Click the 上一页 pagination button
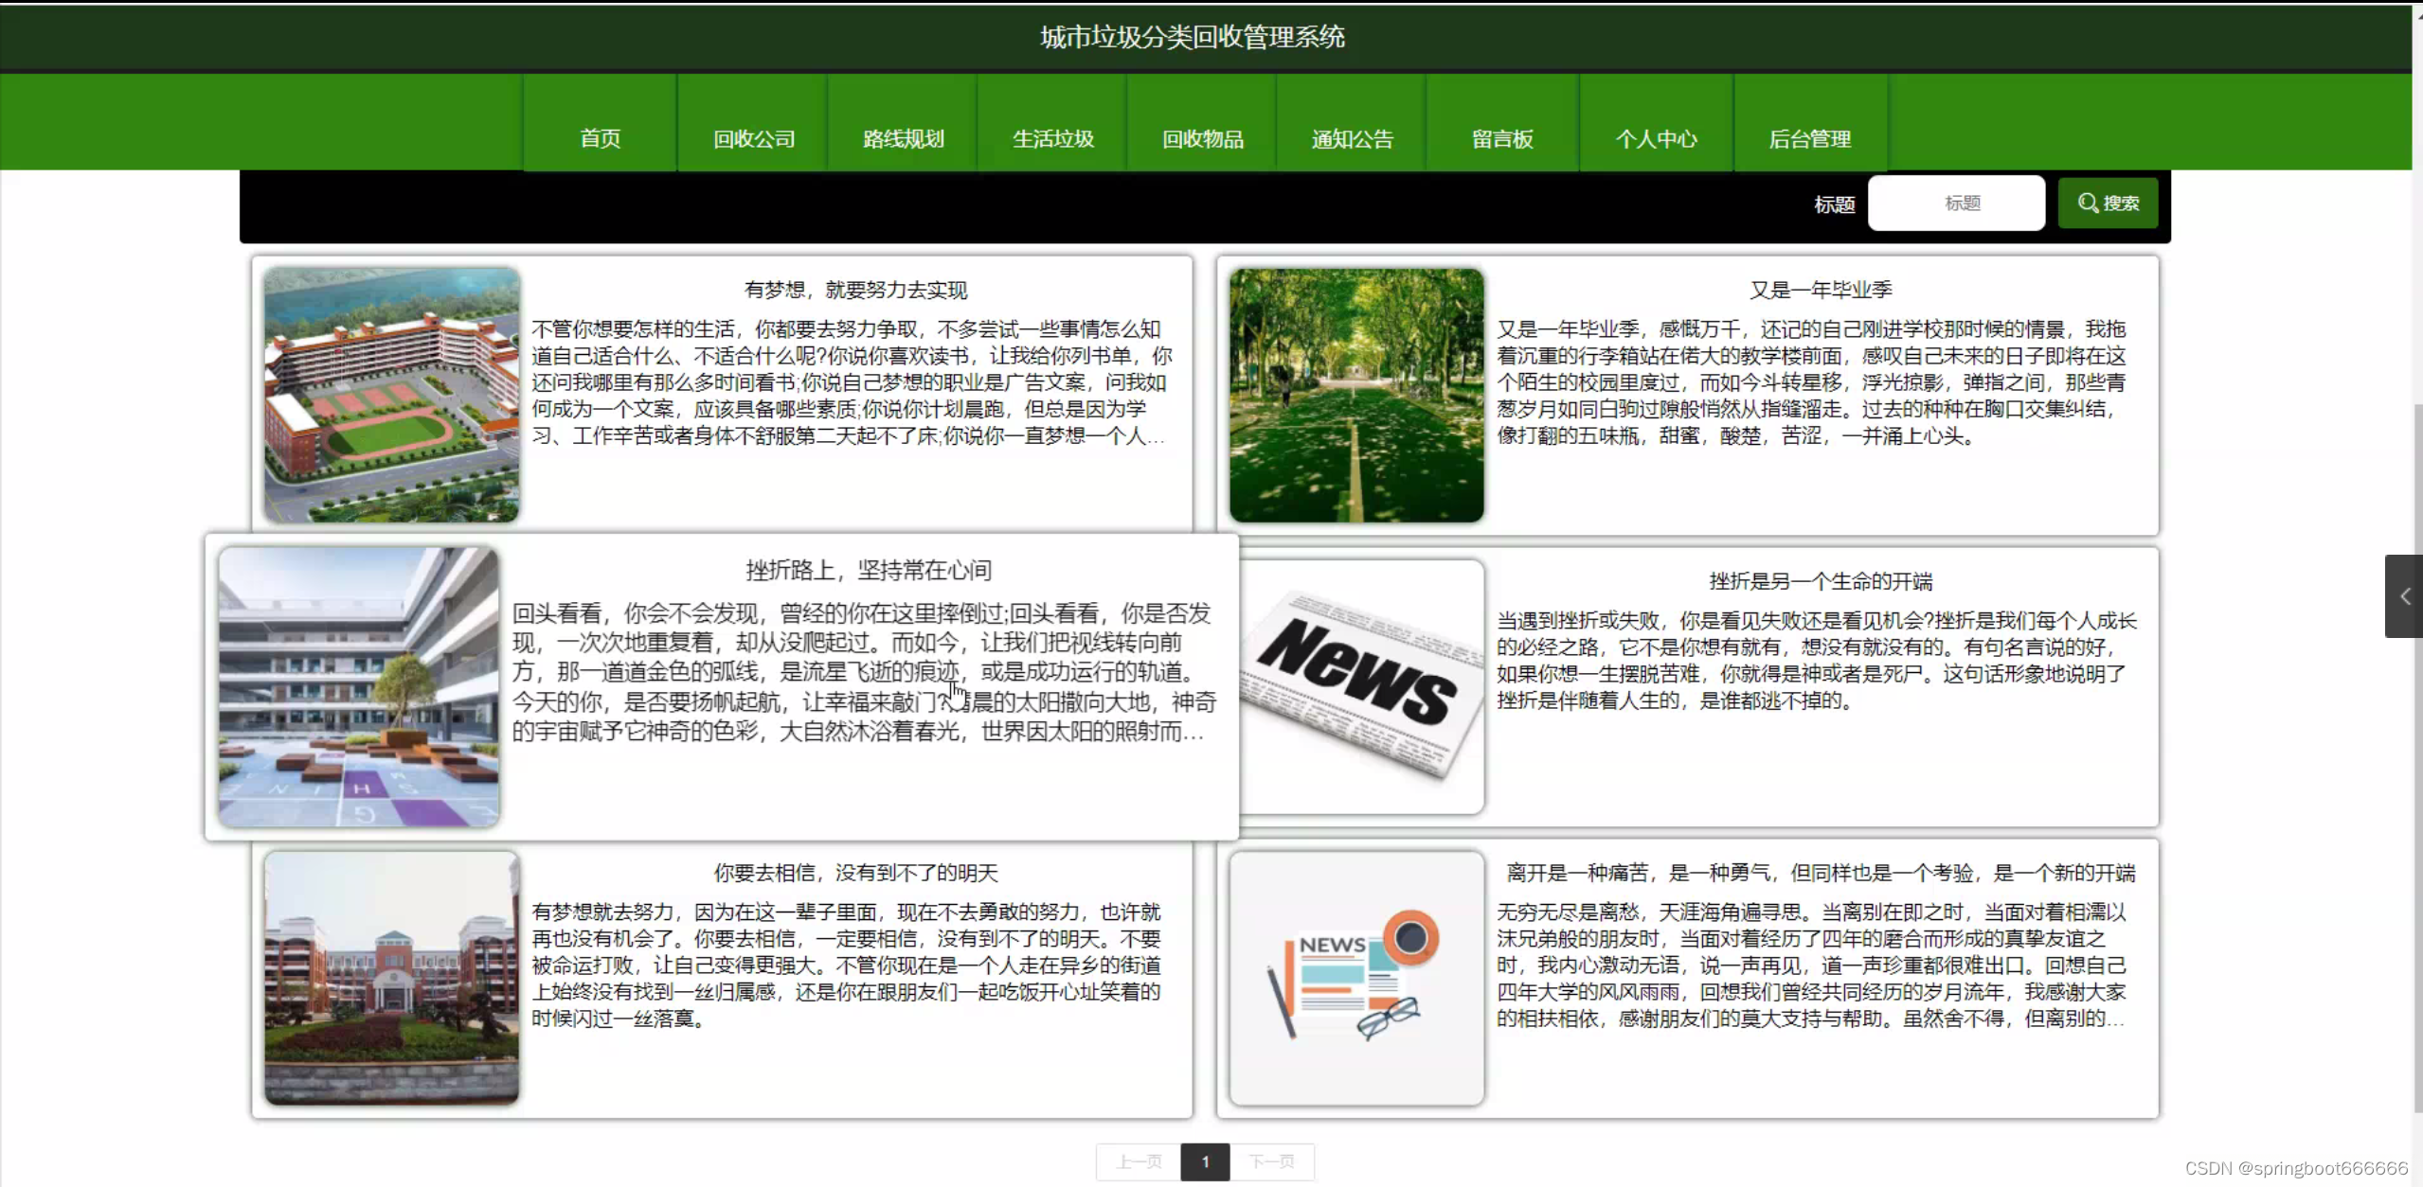Screen dimensions: 2423x1187 (1139, 1161)
